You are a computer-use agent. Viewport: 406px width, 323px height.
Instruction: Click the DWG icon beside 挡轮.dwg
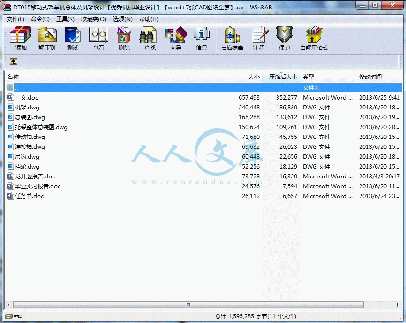(x=10, y=166)
